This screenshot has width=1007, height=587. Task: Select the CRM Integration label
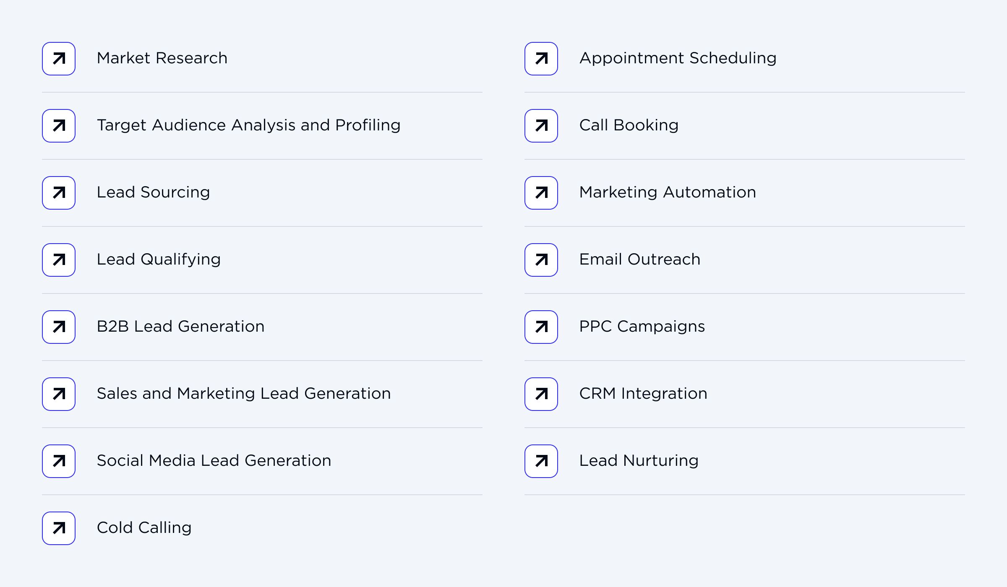[x=643, y=393]
